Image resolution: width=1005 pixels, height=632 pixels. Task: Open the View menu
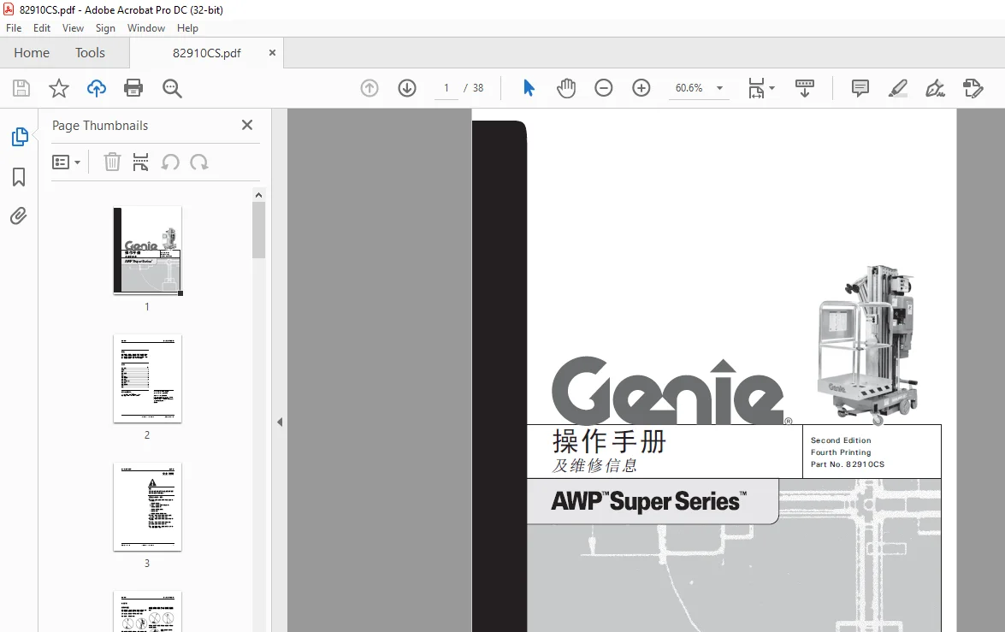coord(73,28)
